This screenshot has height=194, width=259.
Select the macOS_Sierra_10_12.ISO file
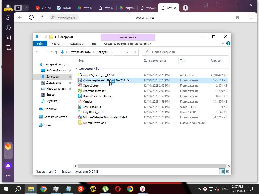click(x=99, y=75)
